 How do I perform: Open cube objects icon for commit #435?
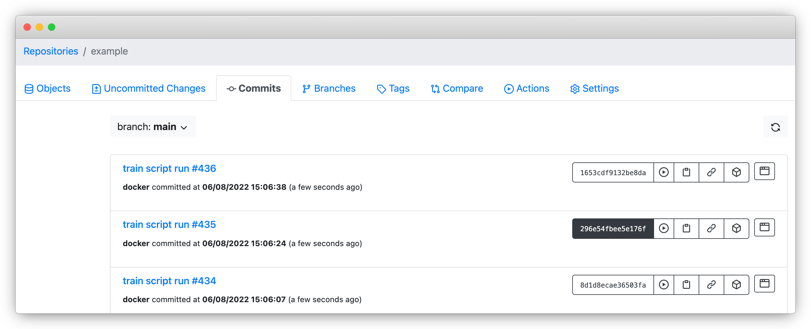736,228
